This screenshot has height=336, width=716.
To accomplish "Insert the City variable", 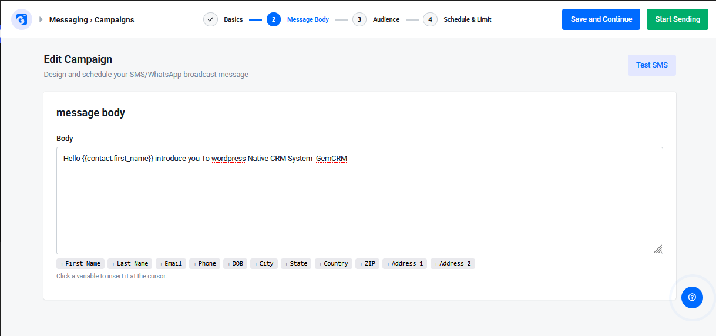I will (264, 264).
